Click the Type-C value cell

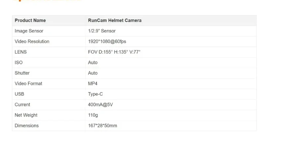(x=95, y=94)
